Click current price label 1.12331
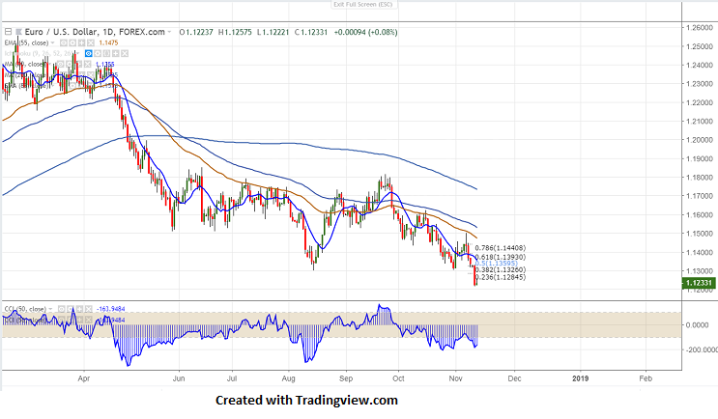The image size is (718, 419). click(x=699, y=283)
